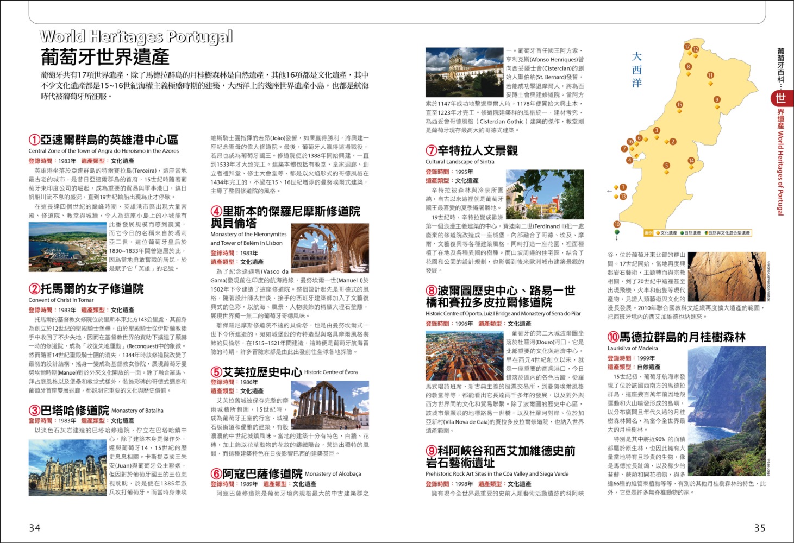Click heading ⑩馬德拉群島的月桂樹森林

[x=676, y=337]
